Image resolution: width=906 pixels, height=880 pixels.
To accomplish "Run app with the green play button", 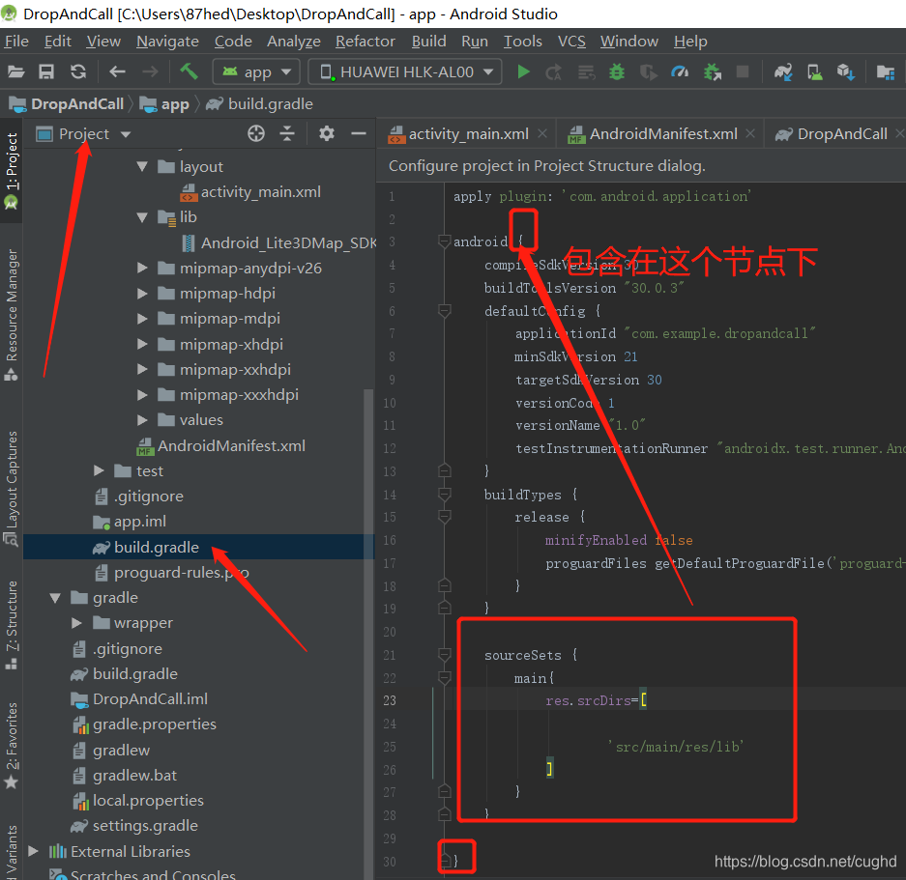I will 523,71.
